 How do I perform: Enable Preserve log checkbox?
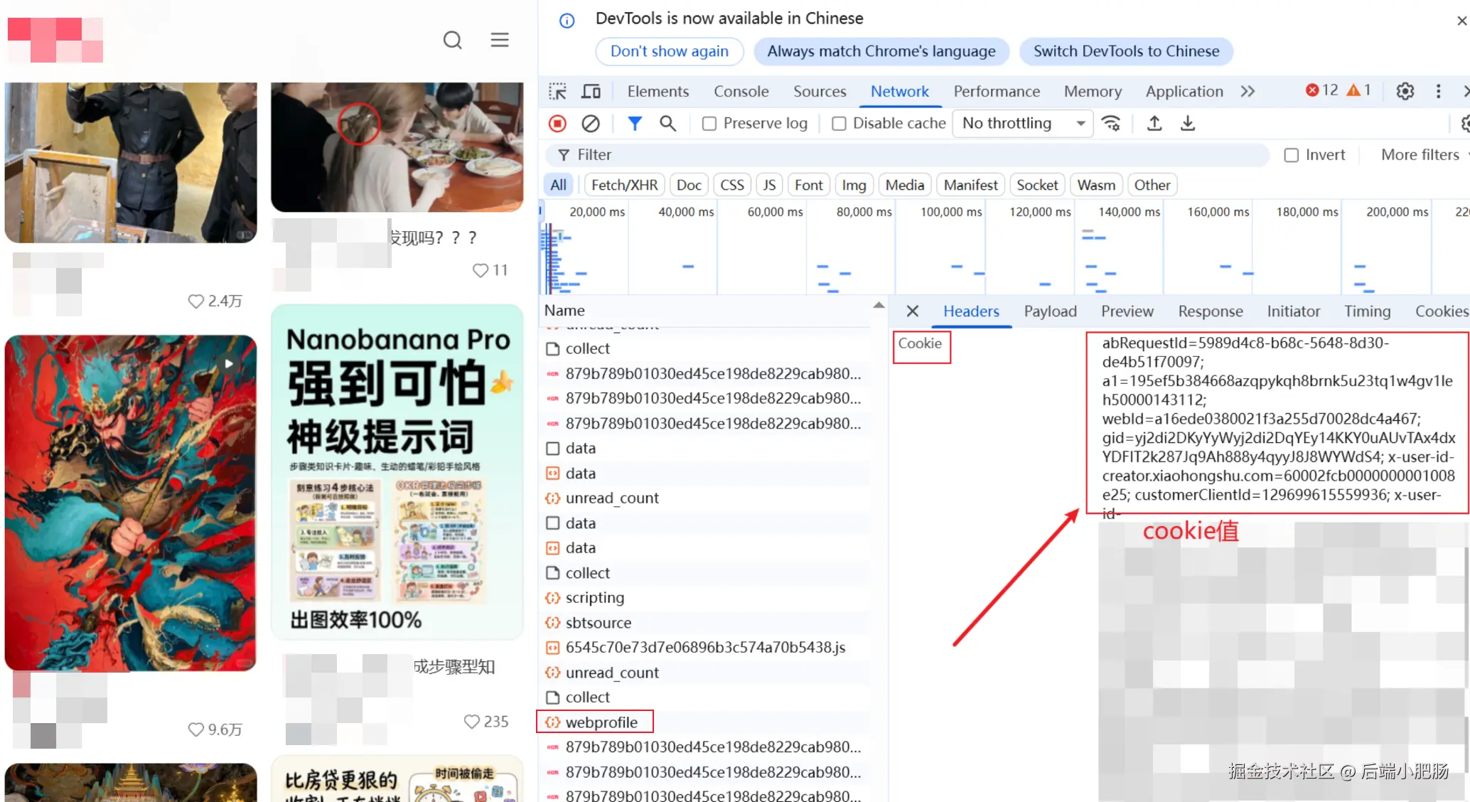coord(709,124)
